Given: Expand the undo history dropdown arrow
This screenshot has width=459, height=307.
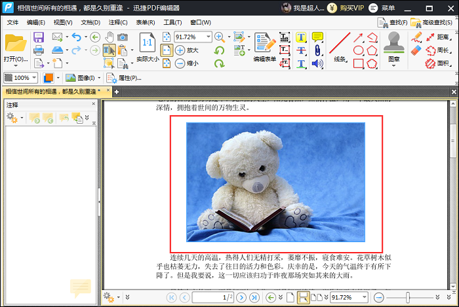Looking at the screenshot, I should coord(86,37).
